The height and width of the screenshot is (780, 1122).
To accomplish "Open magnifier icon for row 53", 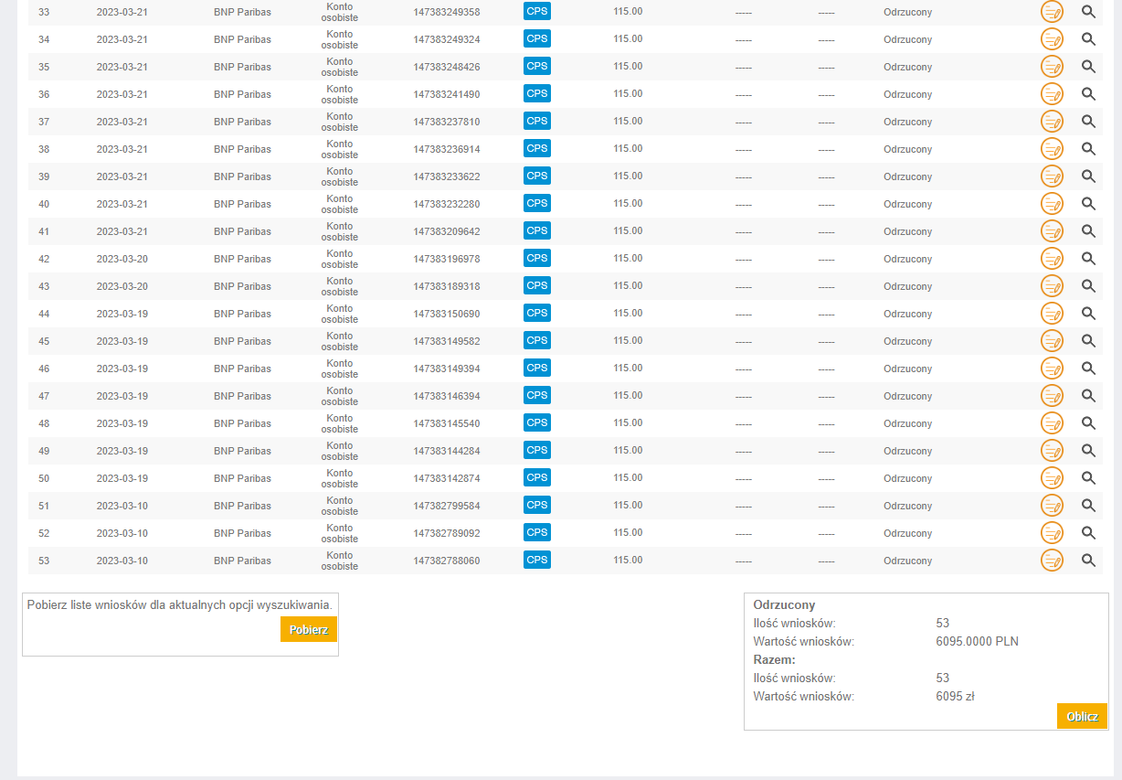I will coord(1088,561).
